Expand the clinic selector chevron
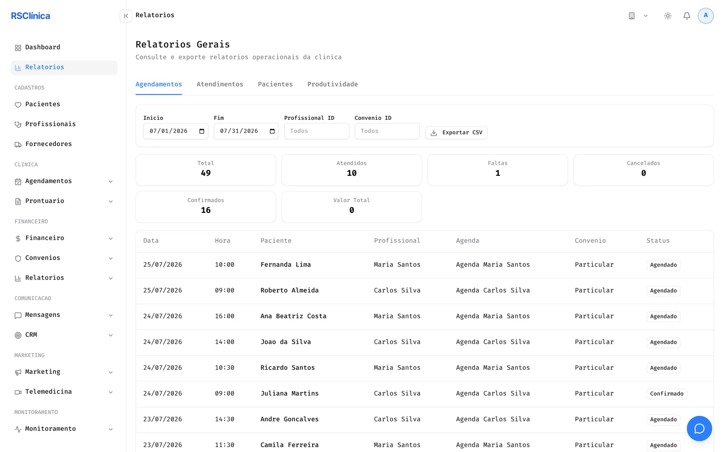The width and height of the screenshot is (723, 452). [646, 16]
